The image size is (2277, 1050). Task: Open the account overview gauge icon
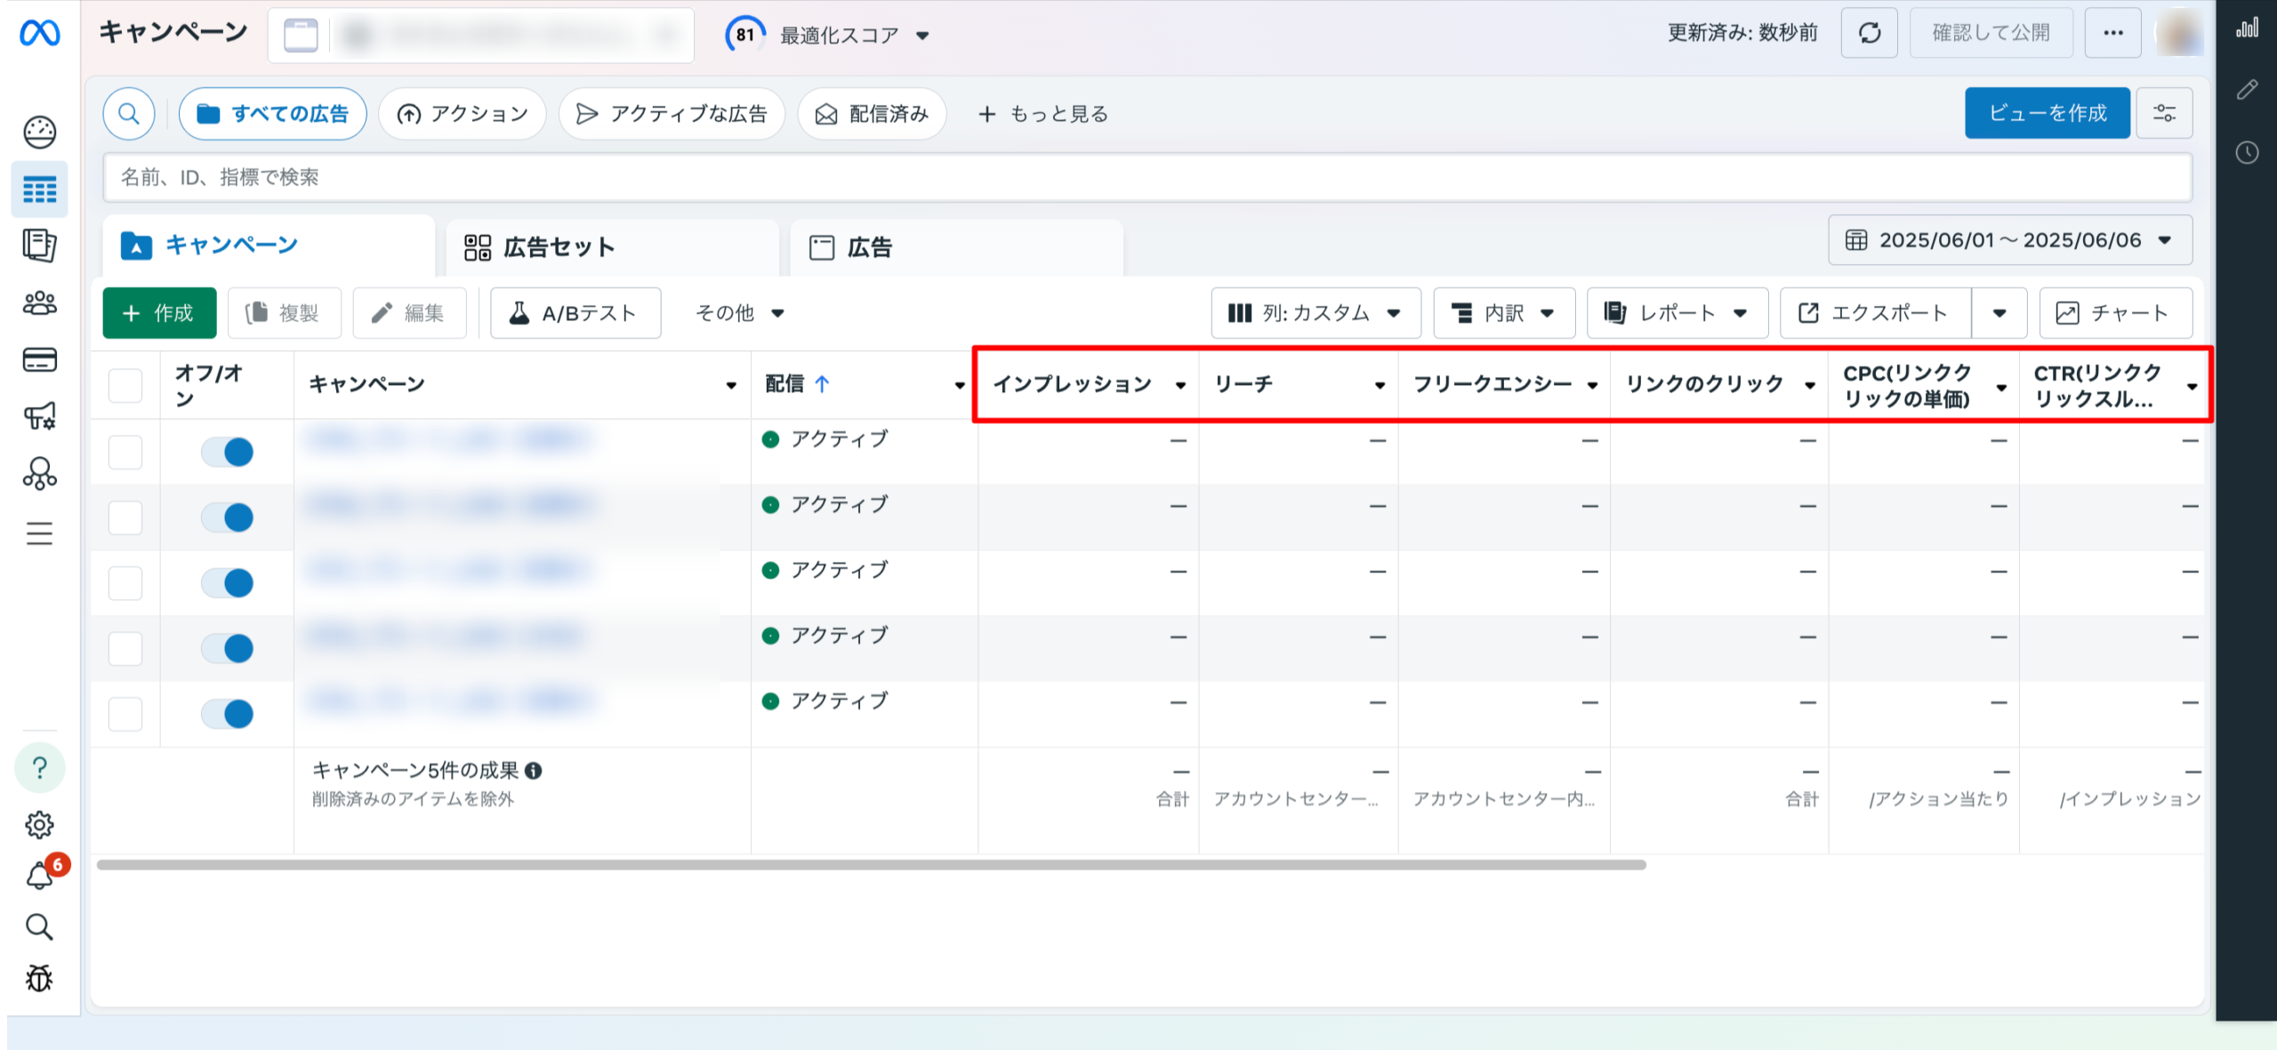tap(40, 132)
